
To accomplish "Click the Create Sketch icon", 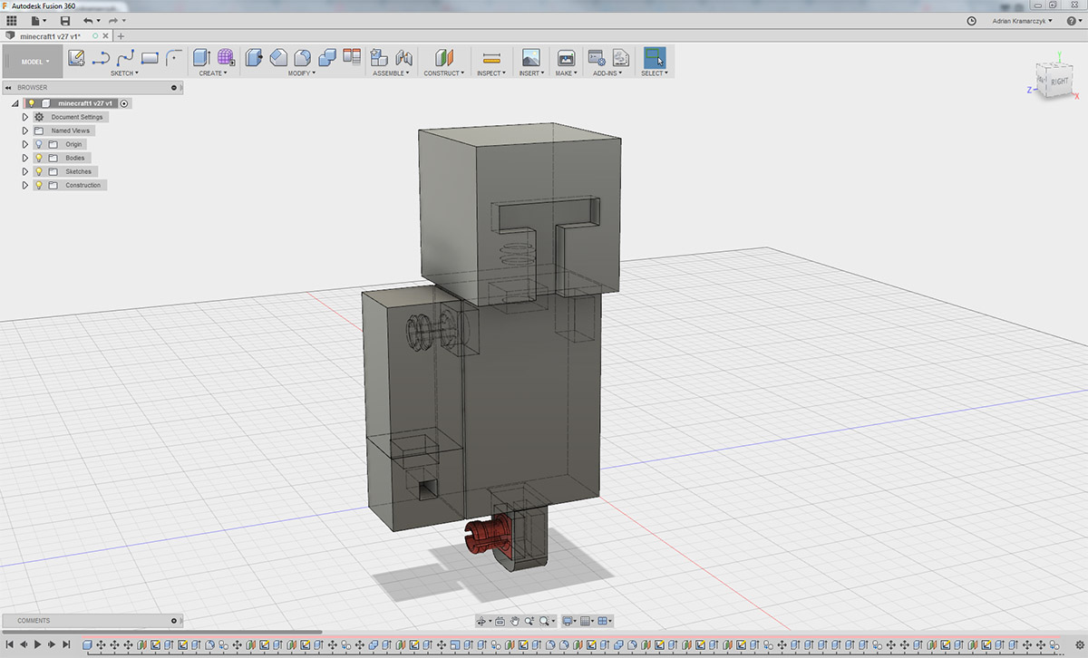I will (x=77, y=58).
